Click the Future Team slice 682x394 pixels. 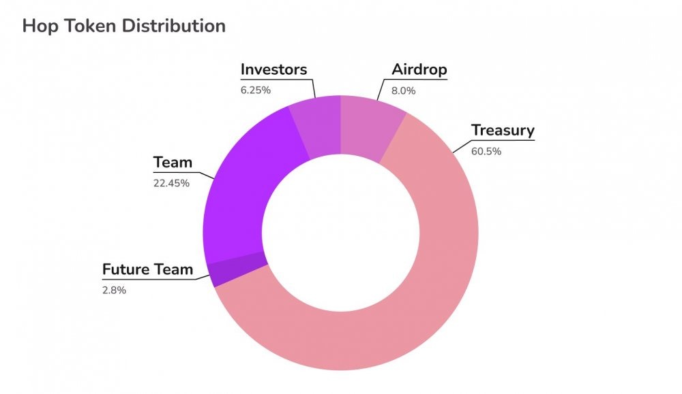point(237,268)
